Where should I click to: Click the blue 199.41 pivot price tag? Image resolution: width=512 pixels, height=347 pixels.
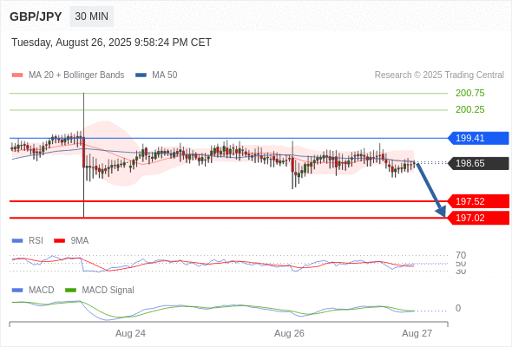pyautogui.click(x=478, y=138)
